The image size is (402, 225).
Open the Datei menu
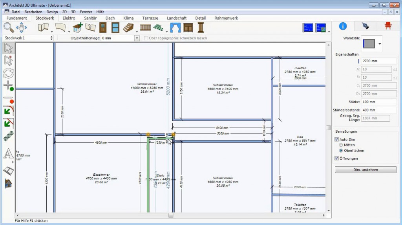pyautogui.click(x=16, y=12)
